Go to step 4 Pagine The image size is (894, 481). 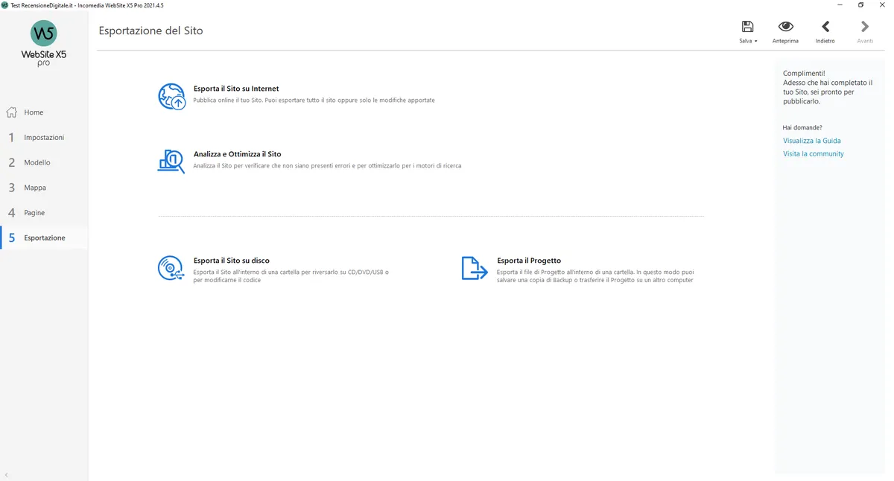point(44,213)
